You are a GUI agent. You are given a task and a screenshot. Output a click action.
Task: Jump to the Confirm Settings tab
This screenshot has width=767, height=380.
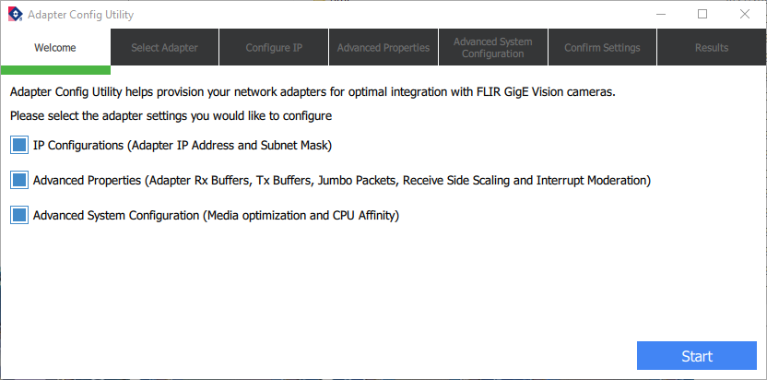[x=603, y=48]
